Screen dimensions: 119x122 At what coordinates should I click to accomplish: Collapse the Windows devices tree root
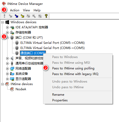pos(2,22)
